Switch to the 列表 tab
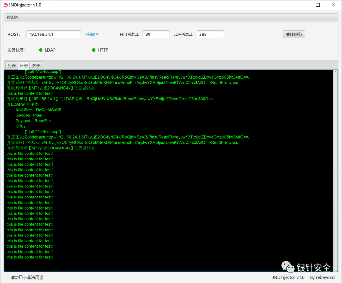342x283 pixels. click(11, 66)
